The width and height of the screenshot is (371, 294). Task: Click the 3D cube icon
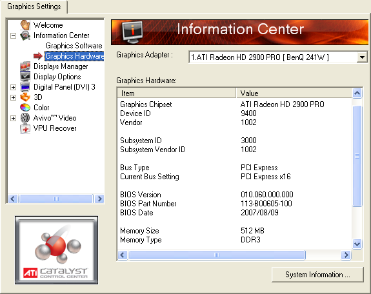tap(25, 97)
